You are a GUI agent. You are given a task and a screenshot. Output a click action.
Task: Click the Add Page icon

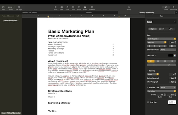coord(19,7)
